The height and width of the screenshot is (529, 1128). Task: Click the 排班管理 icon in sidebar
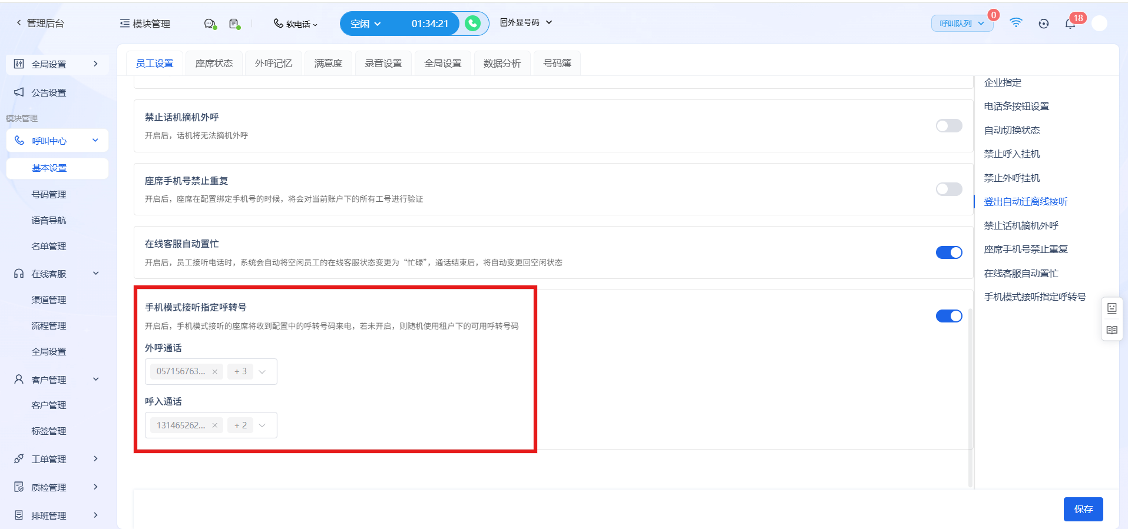point(19,515)
